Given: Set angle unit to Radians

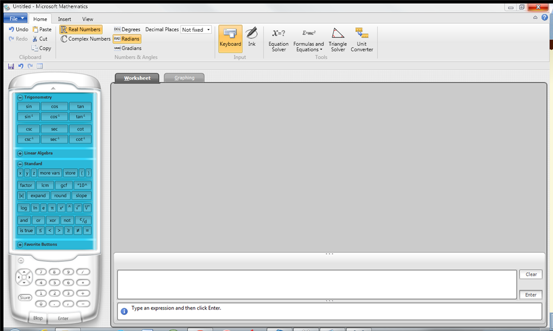Looking at the screenshot, I should coord(127,39).
